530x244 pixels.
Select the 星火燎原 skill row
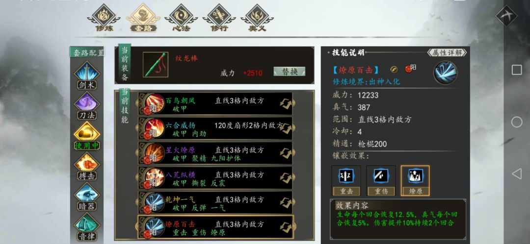[215, 153]
